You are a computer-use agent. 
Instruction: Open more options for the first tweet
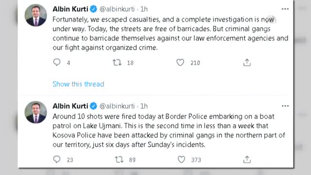(285, 9)
